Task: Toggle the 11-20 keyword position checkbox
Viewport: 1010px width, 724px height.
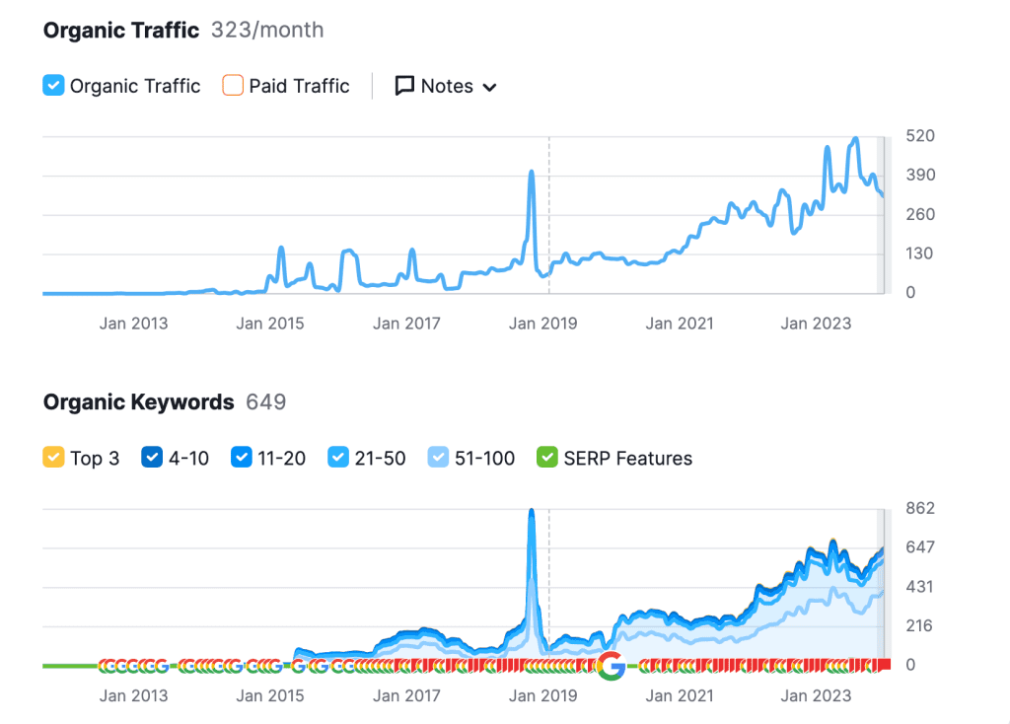Action: [x=242, y=458]
